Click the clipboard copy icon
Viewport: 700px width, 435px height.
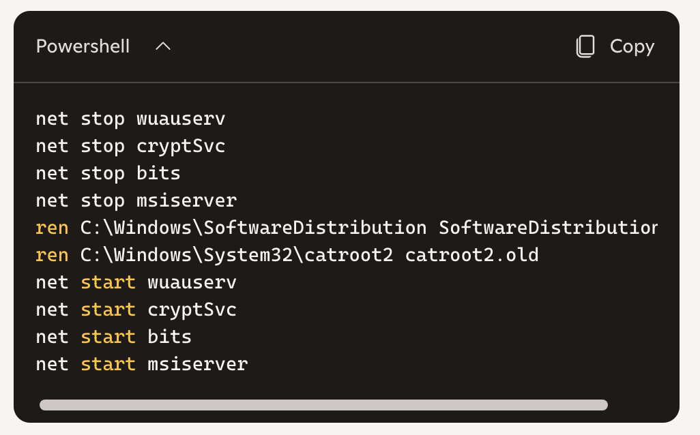click(x=585, y=46)
